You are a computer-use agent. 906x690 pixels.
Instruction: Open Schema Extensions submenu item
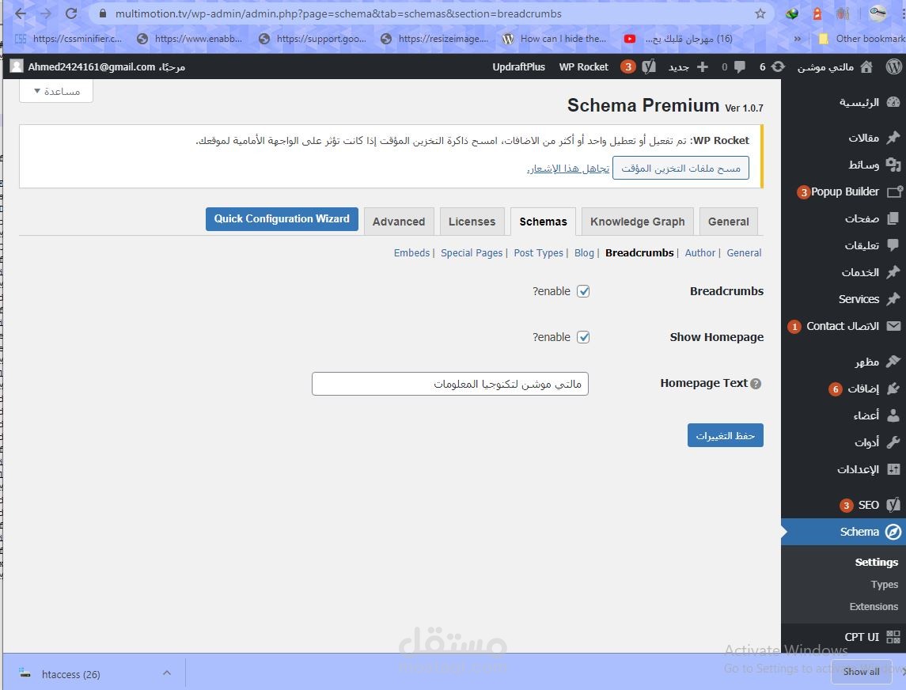[x=874, y=606]
